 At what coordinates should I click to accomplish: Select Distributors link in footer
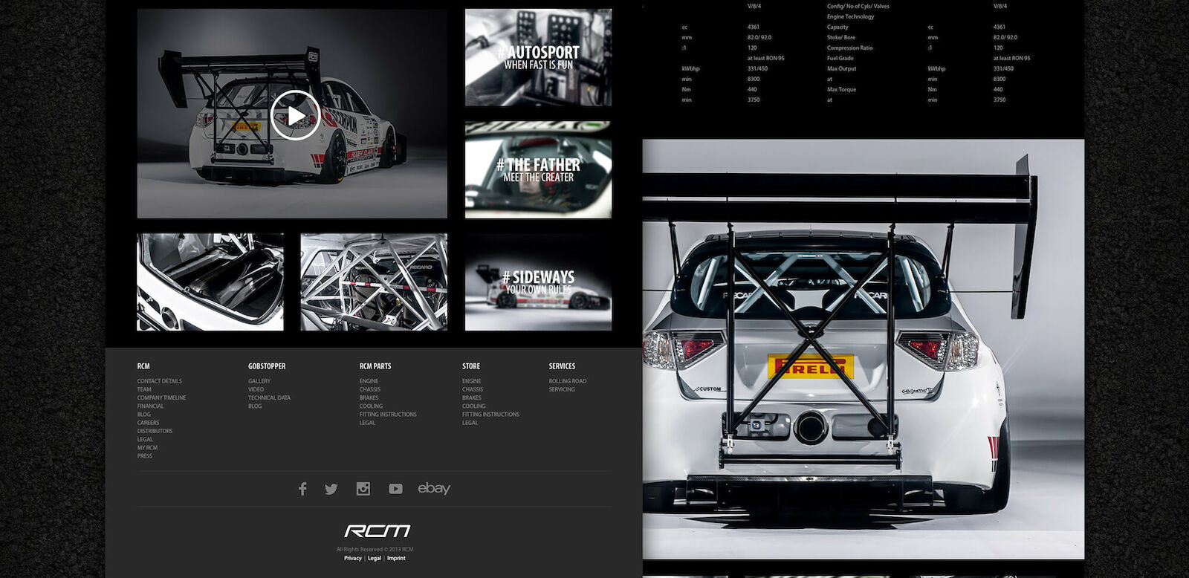pos(155,431)
